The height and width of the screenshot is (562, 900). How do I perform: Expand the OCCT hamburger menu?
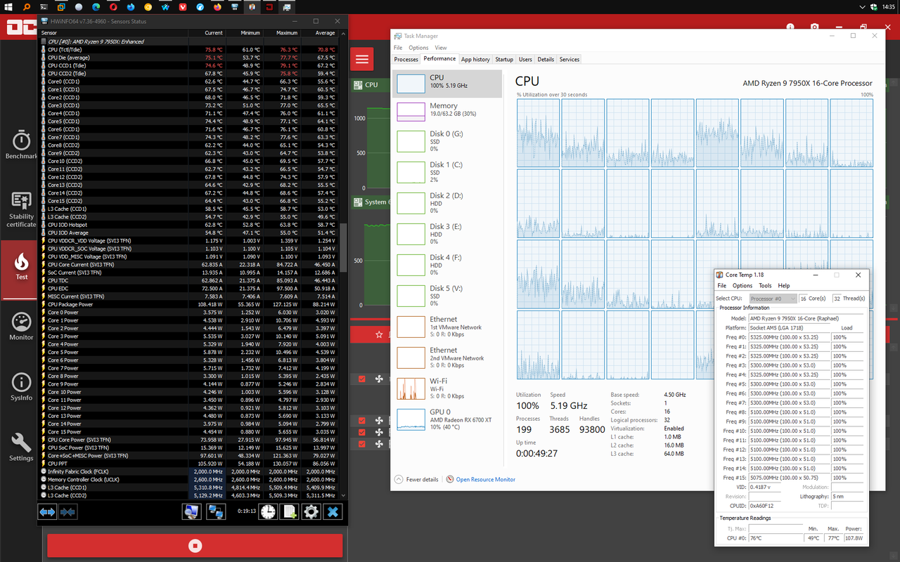tap(362, 59)
